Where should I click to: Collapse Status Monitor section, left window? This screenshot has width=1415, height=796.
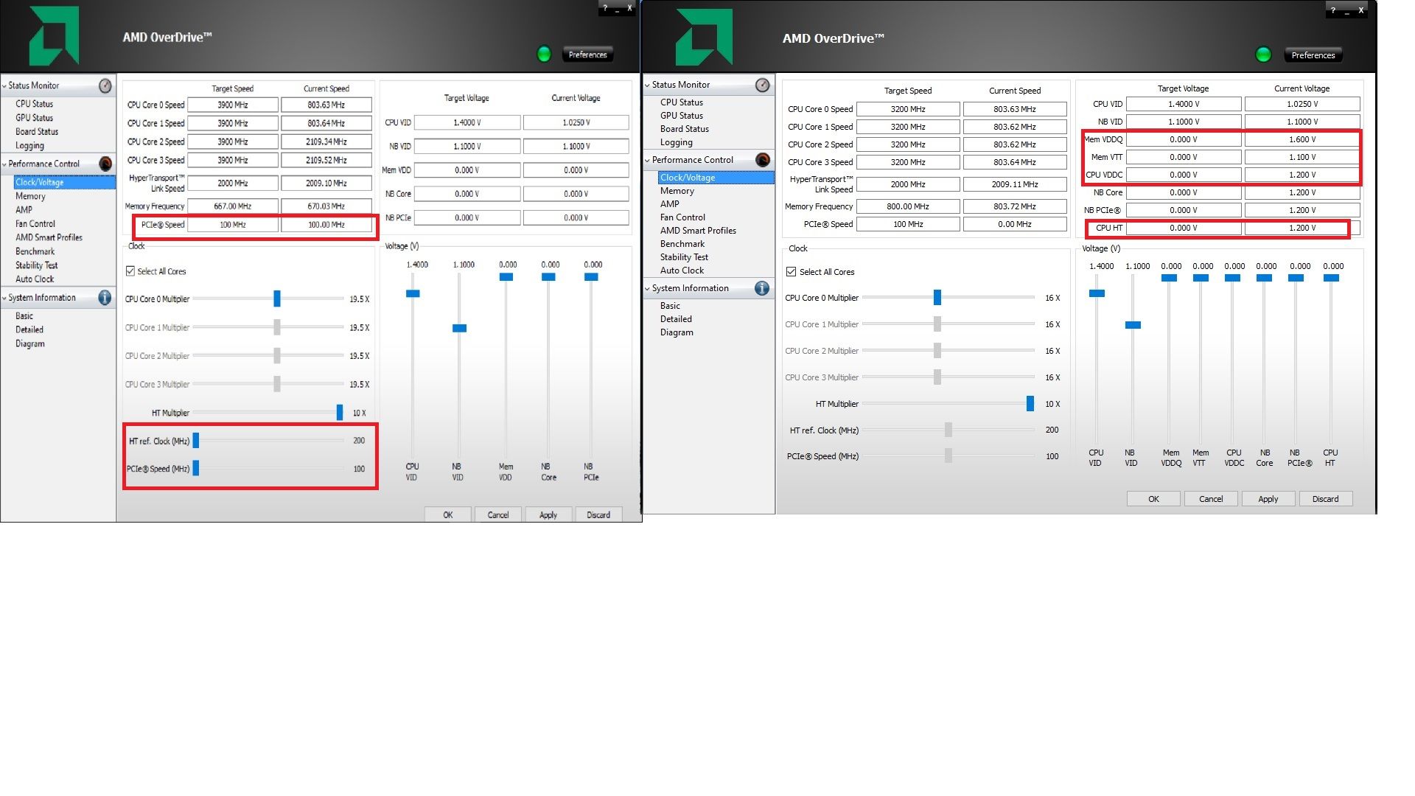pyautogui.click(x=4, y=85)
